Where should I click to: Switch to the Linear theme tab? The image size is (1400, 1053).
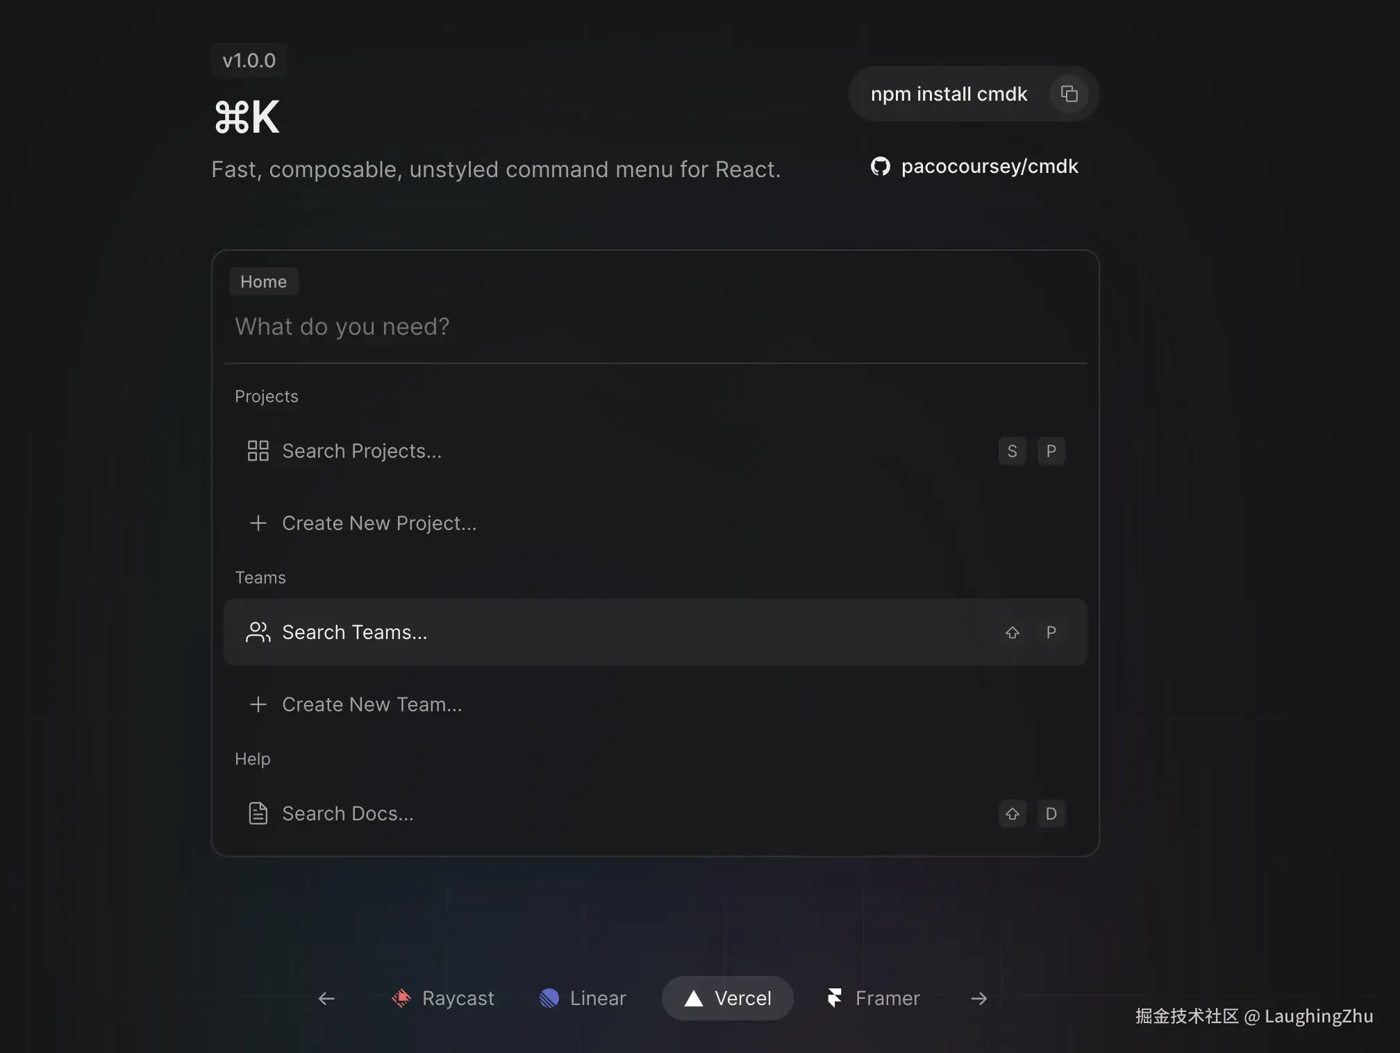coord(583,998)
